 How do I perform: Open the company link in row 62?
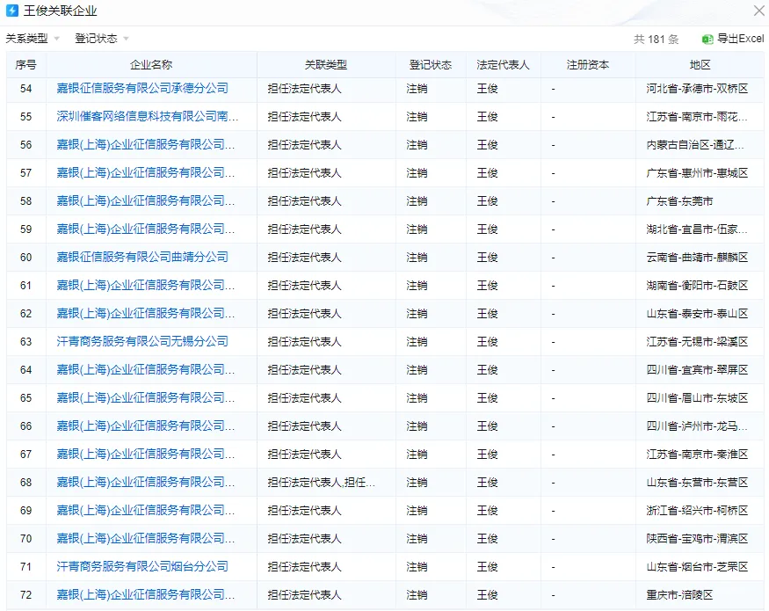tap(146, 314)
